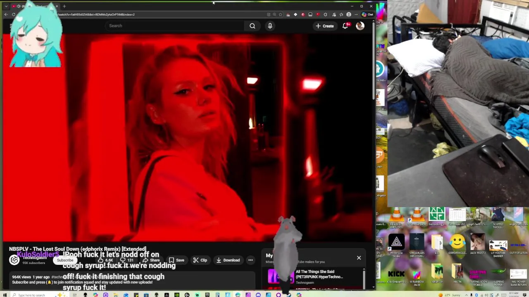Click the Create button on YouTube
Viewport: 529px width, 297px height.
(x=324, y=26)
